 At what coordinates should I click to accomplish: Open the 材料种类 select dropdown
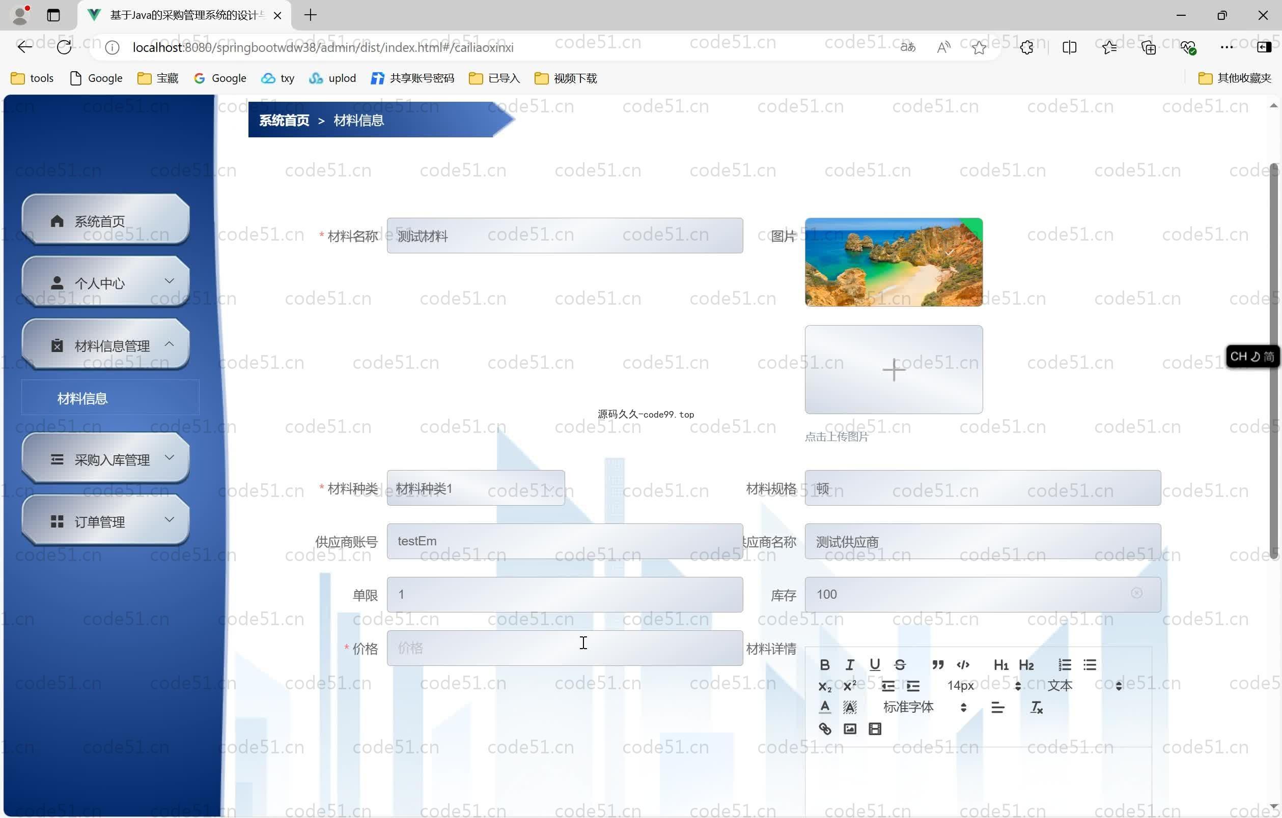(x=476, y=488)
